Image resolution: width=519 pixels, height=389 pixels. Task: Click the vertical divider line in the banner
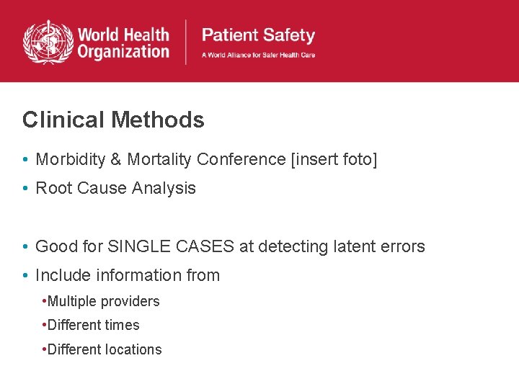(186, 42)
